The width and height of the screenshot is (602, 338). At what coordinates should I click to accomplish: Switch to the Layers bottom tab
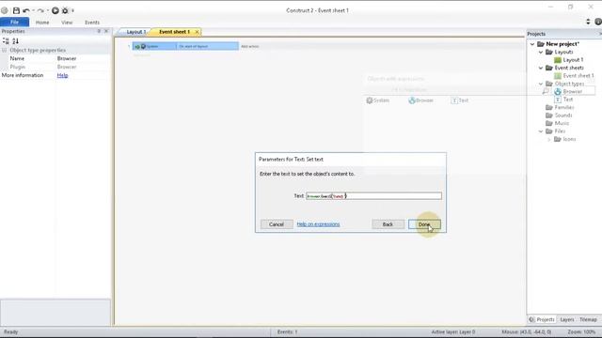pyautogui.click(x=566, y=319)
